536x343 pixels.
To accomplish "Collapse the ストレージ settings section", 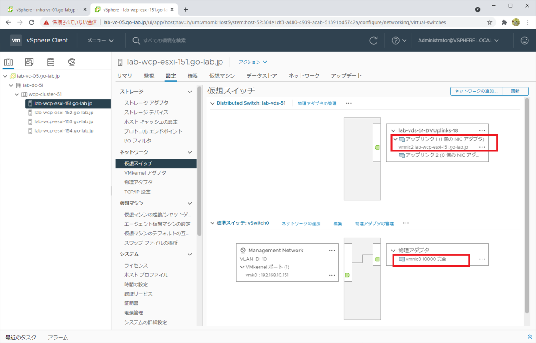I will [x=189, y=92].
